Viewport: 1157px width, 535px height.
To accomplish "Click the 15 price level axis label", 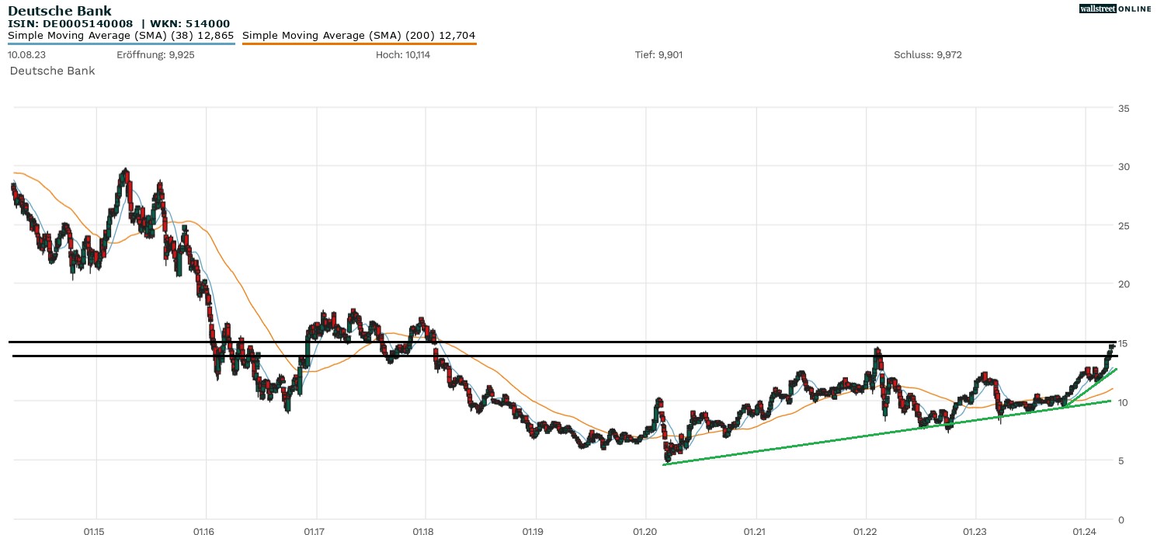I will [x=1123, y=343].
